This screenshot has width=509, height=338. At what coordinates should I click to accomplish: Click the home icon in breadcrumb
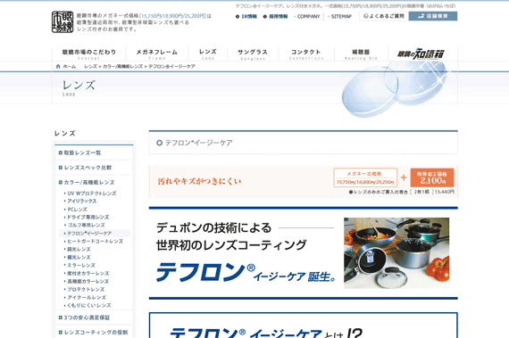58,66
